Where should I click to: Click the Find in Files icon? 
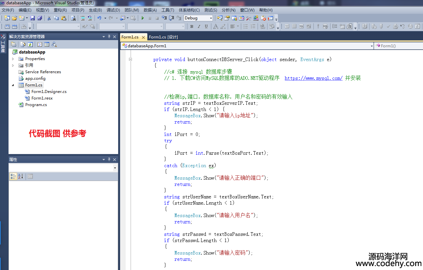[x=73, y=18]
